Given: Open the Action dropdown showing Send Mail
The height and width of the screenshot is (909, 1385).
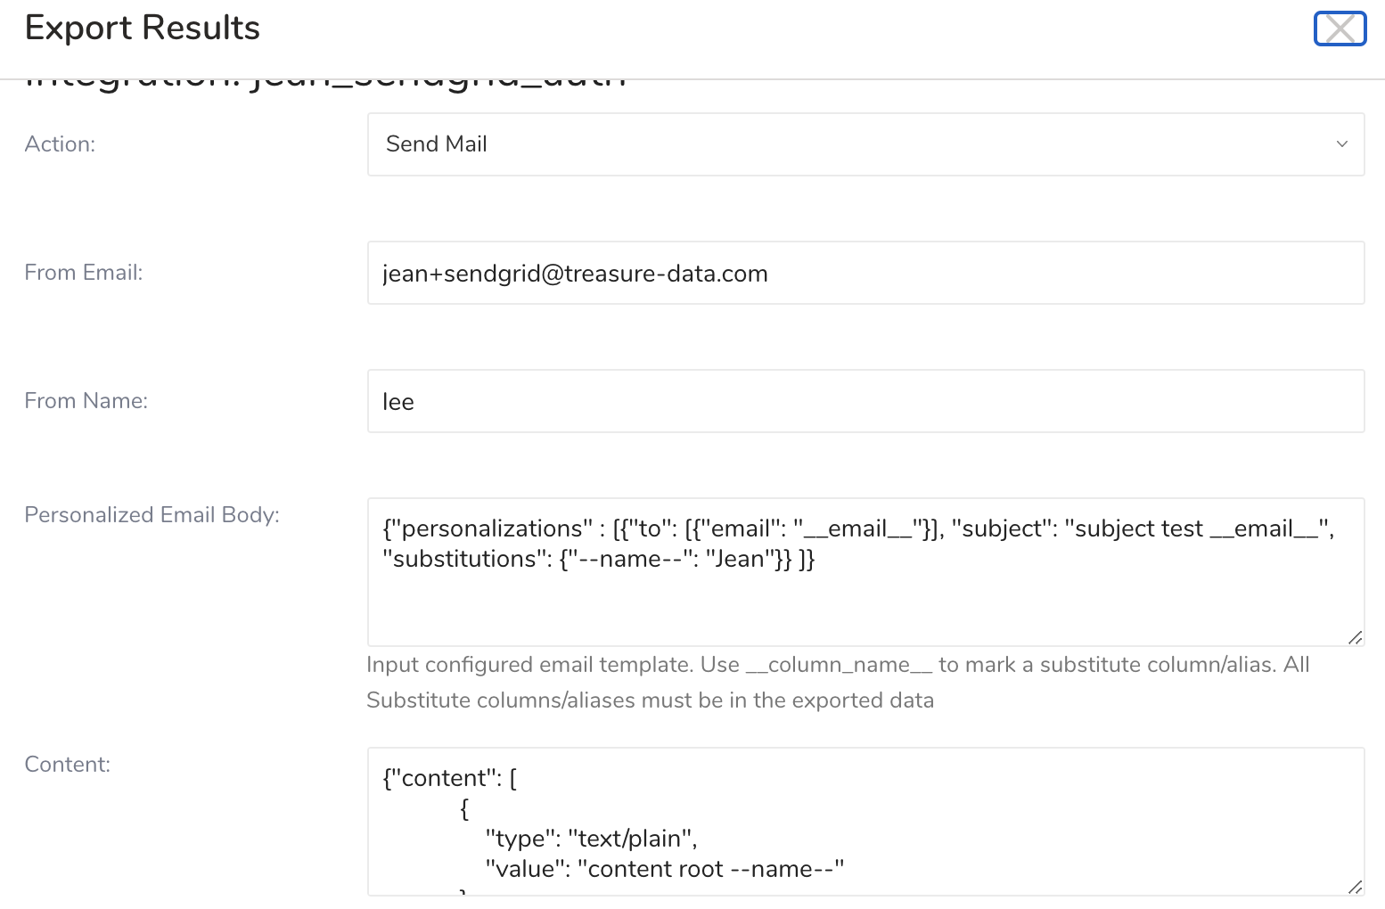Looking at the screenshot, I should click(x=865, y=144).
